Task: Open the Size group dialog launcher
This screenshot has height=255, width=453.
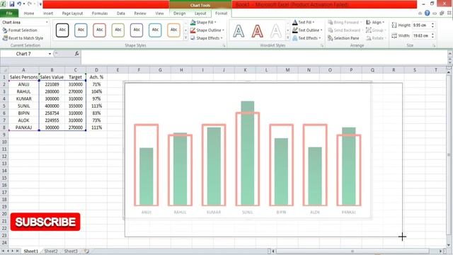Action: (x=434, y=45)
